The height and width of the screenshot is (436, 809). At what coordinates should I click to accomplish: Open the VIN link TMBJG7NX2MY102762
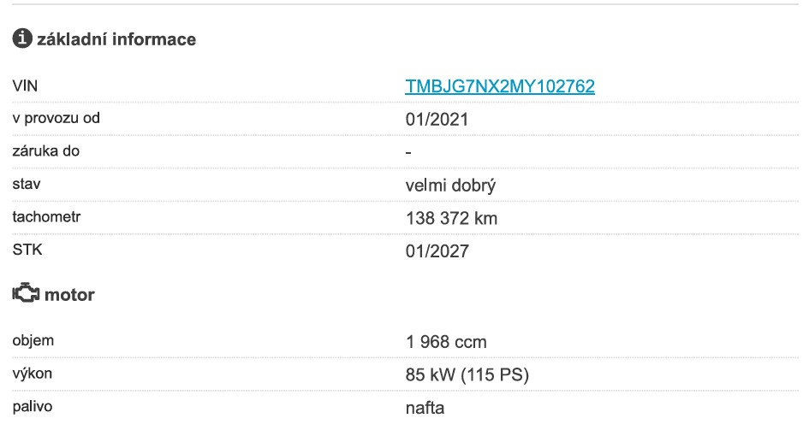tap(500, 86)
